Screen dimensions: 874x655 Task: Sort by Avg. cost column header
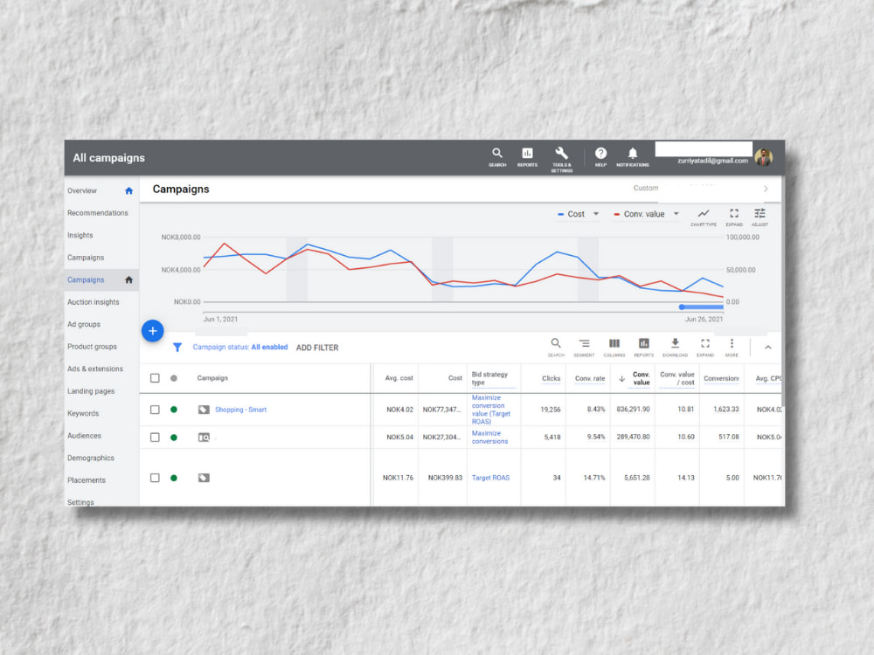pos(399,378)
